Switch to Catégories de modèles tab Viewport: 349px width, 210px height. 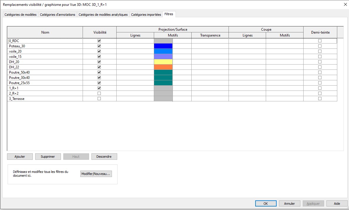(21, 14)
